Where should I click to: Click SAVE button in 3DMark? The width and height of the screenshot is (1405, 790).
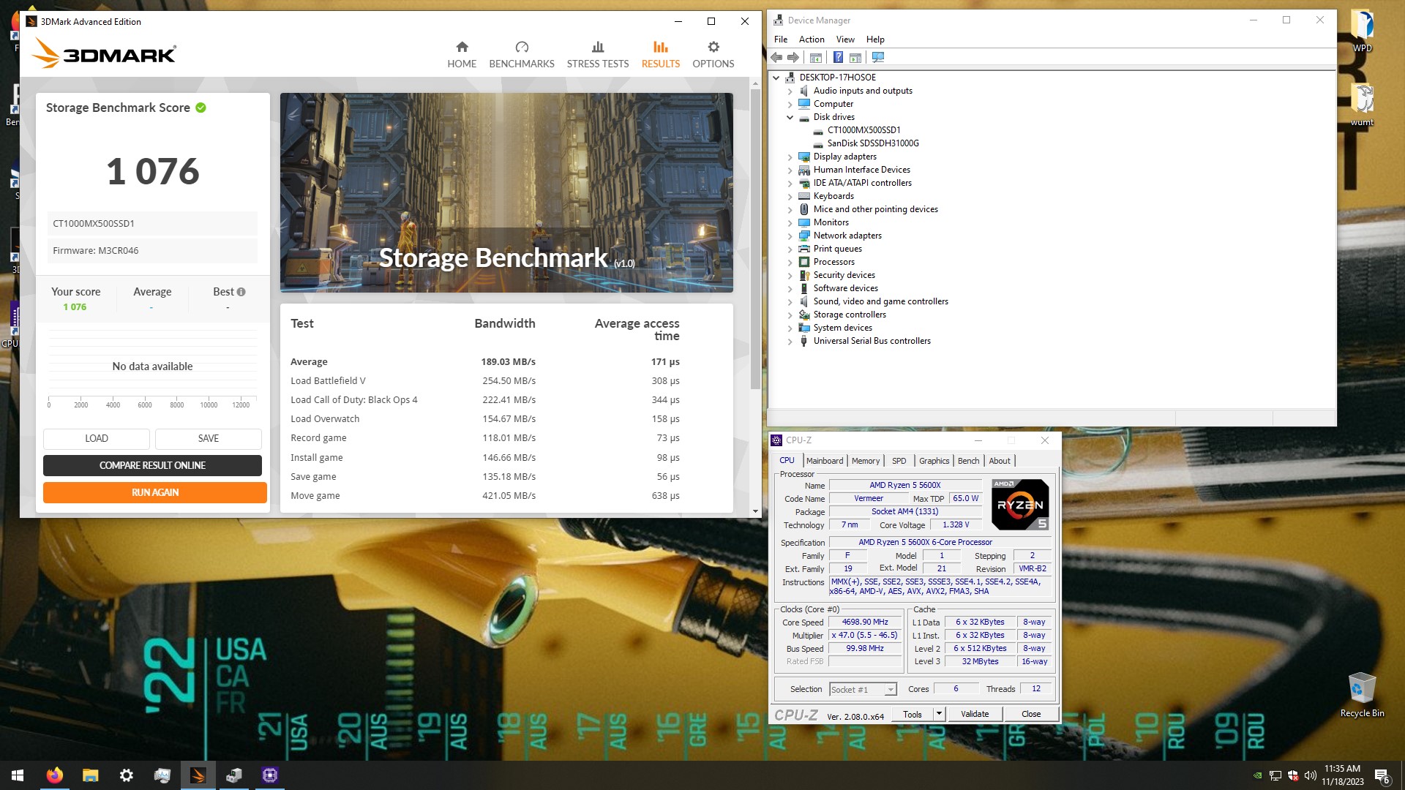point(209,439)
